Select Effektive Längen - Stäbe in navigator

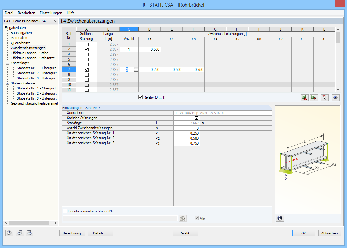coord(29,53)
